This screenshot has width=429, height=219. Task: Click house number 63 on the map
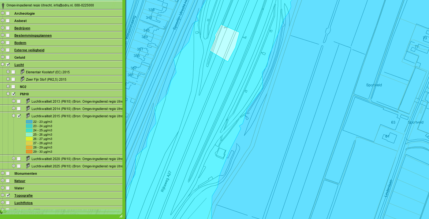point(393,122)
